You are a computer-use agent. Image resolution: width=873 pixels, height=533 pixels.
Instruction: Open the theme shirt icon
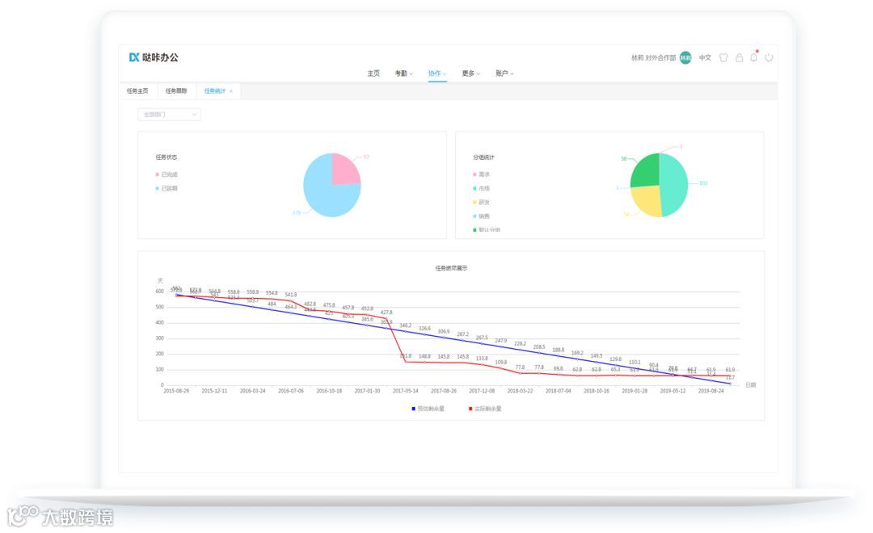[723, 58]
